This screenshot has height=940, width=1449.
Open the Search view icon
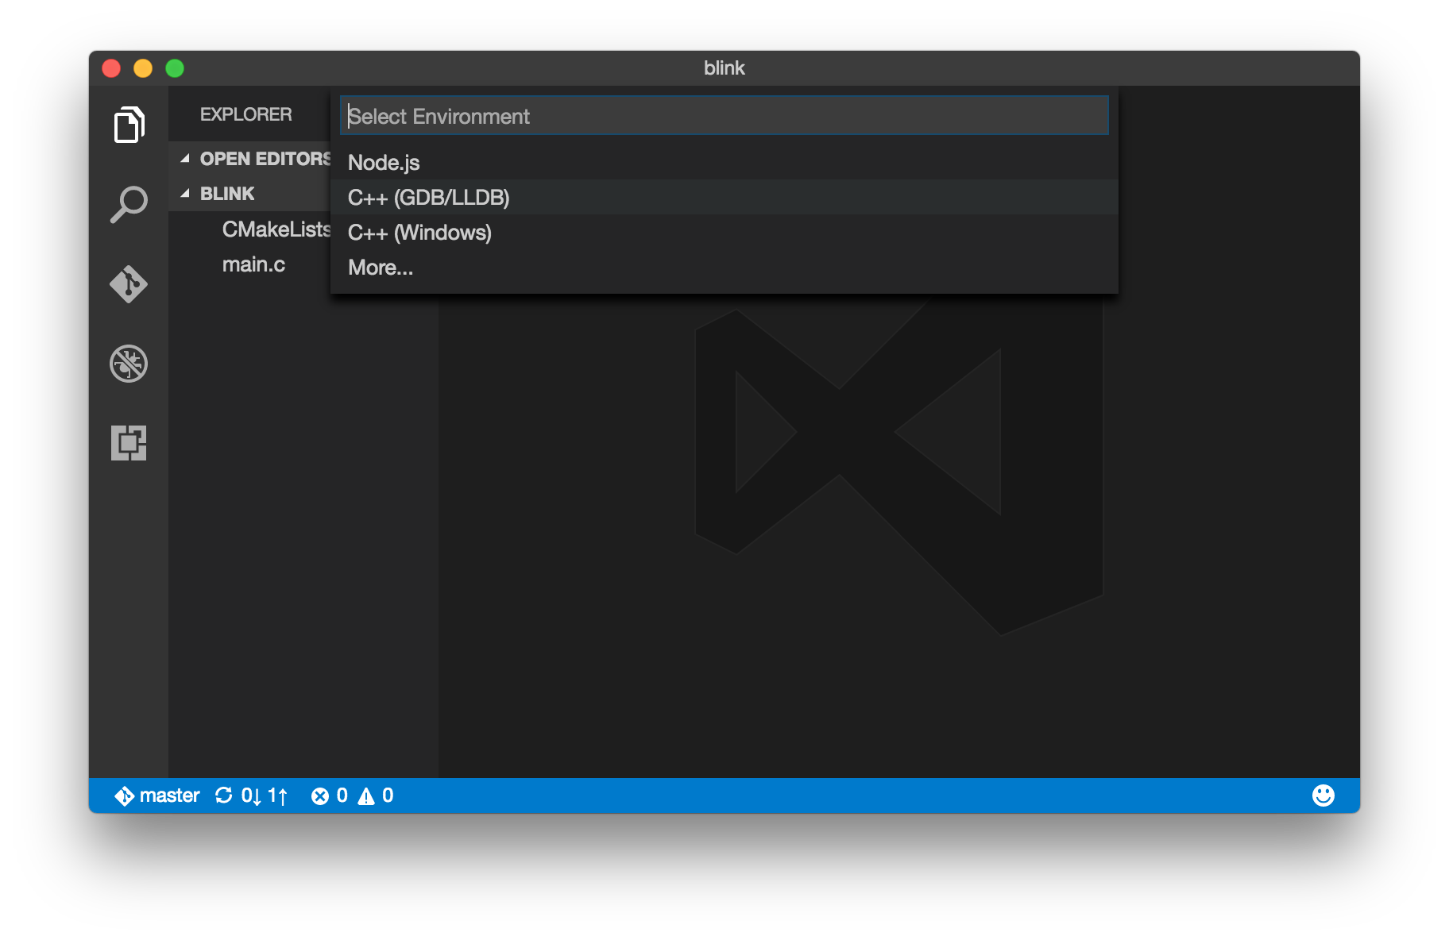129,205
